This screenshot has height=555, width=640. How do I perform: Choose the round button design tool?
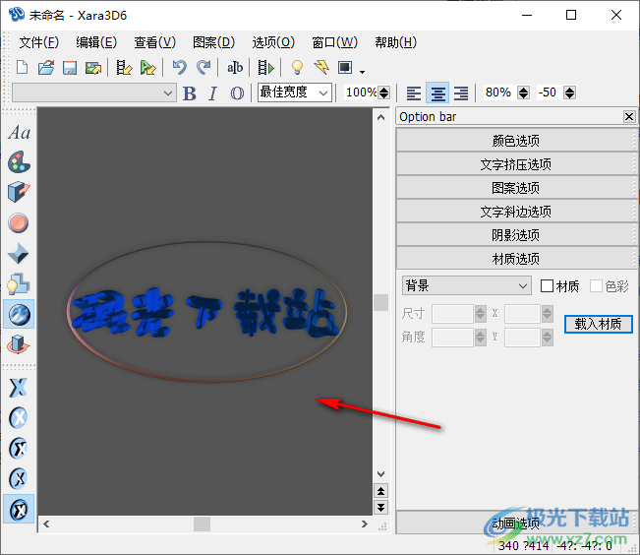click(x=19, y=223)
